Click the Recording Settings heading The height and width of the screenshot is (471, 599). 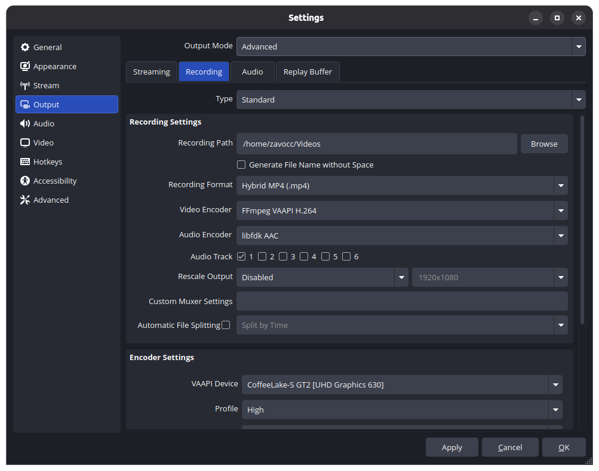click(165, 122)
